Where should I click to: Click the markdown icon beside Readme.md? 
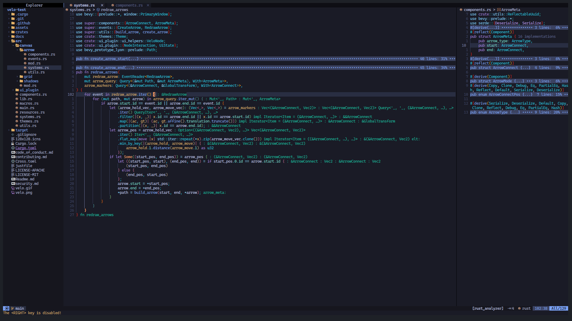coord(13,179)
